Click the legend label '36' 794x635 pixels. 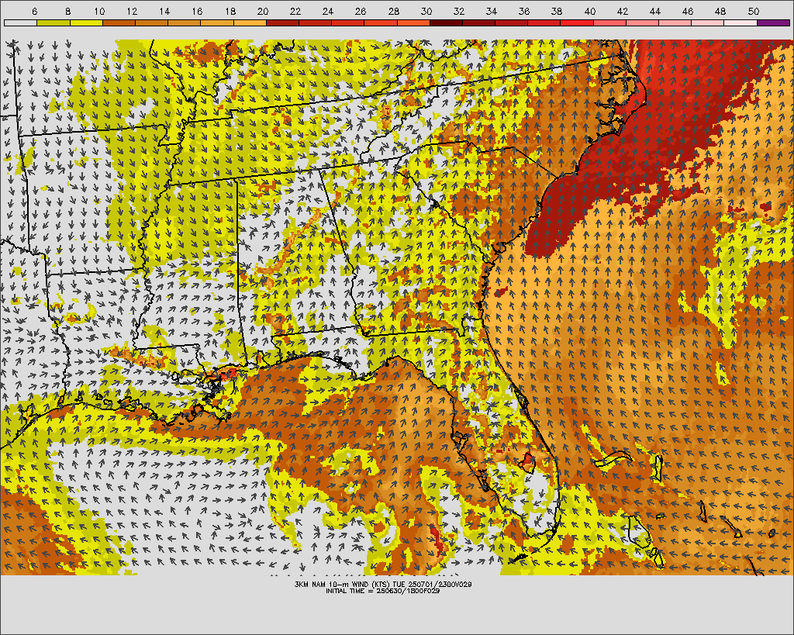click(524, 11)
